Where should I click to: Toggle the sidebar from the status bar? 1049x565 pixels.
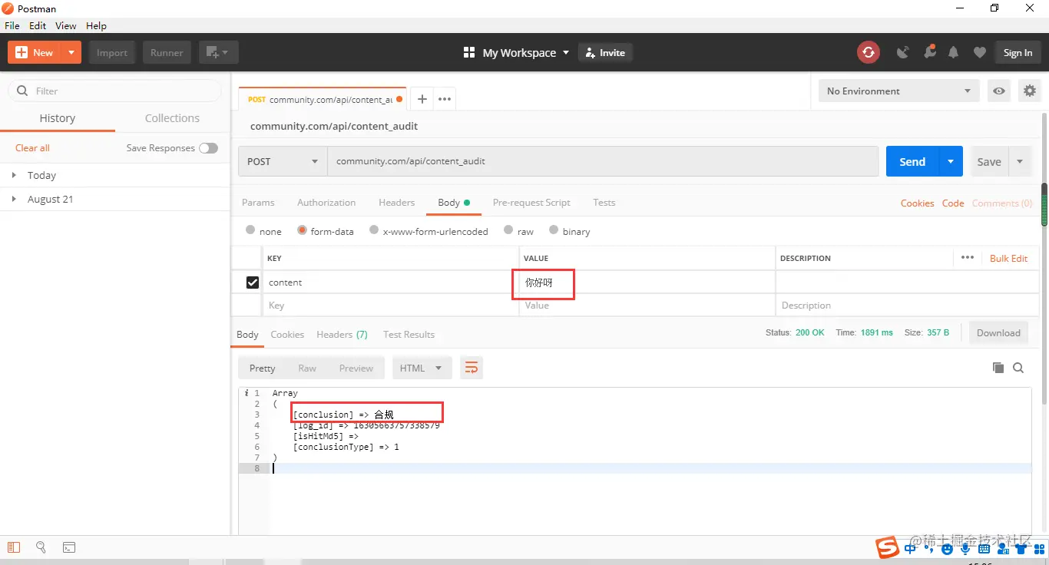pyautogui.click(x=13, y=547)
